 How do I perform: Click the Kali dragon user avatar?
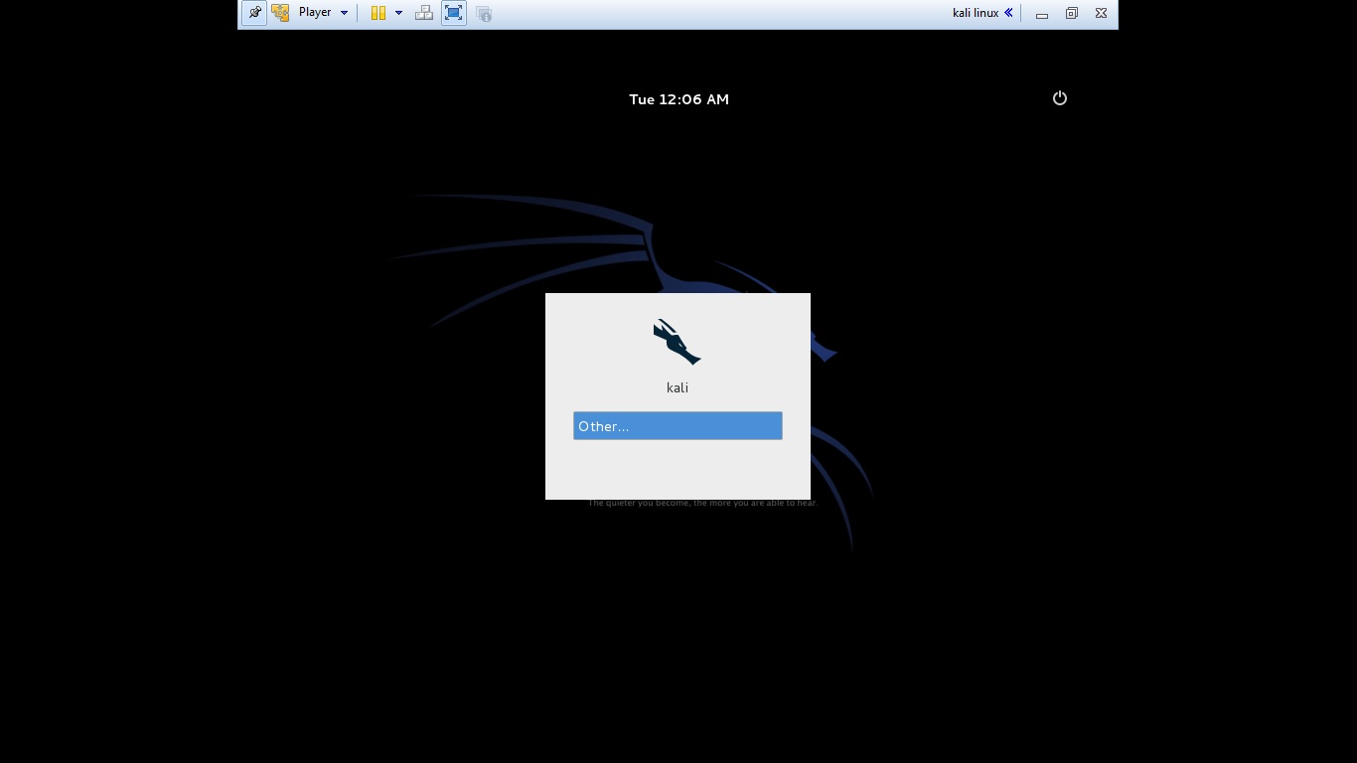[x=678, y=343]
